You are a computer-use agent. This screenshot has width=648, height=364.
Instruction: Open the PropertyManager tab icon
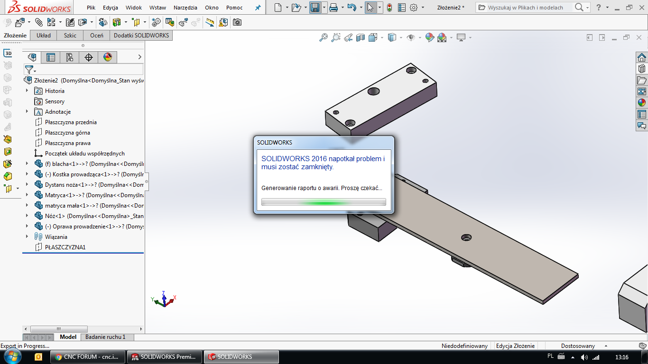click(51, 57)
